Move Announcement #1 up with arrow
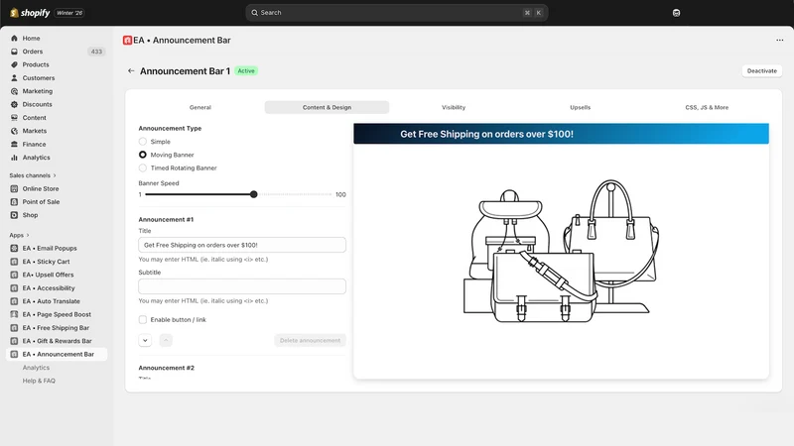This screenshot has width=794, height=446. 166,340
